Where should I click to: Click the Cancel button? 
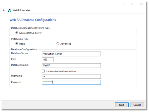coord(137,105)
